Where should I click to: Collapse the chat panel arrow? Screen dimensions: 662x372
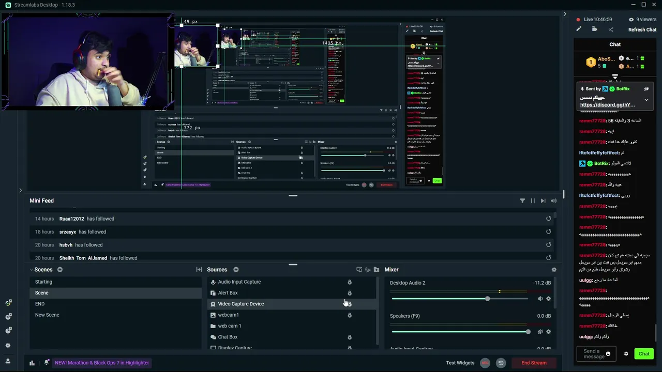coord(565,14)
